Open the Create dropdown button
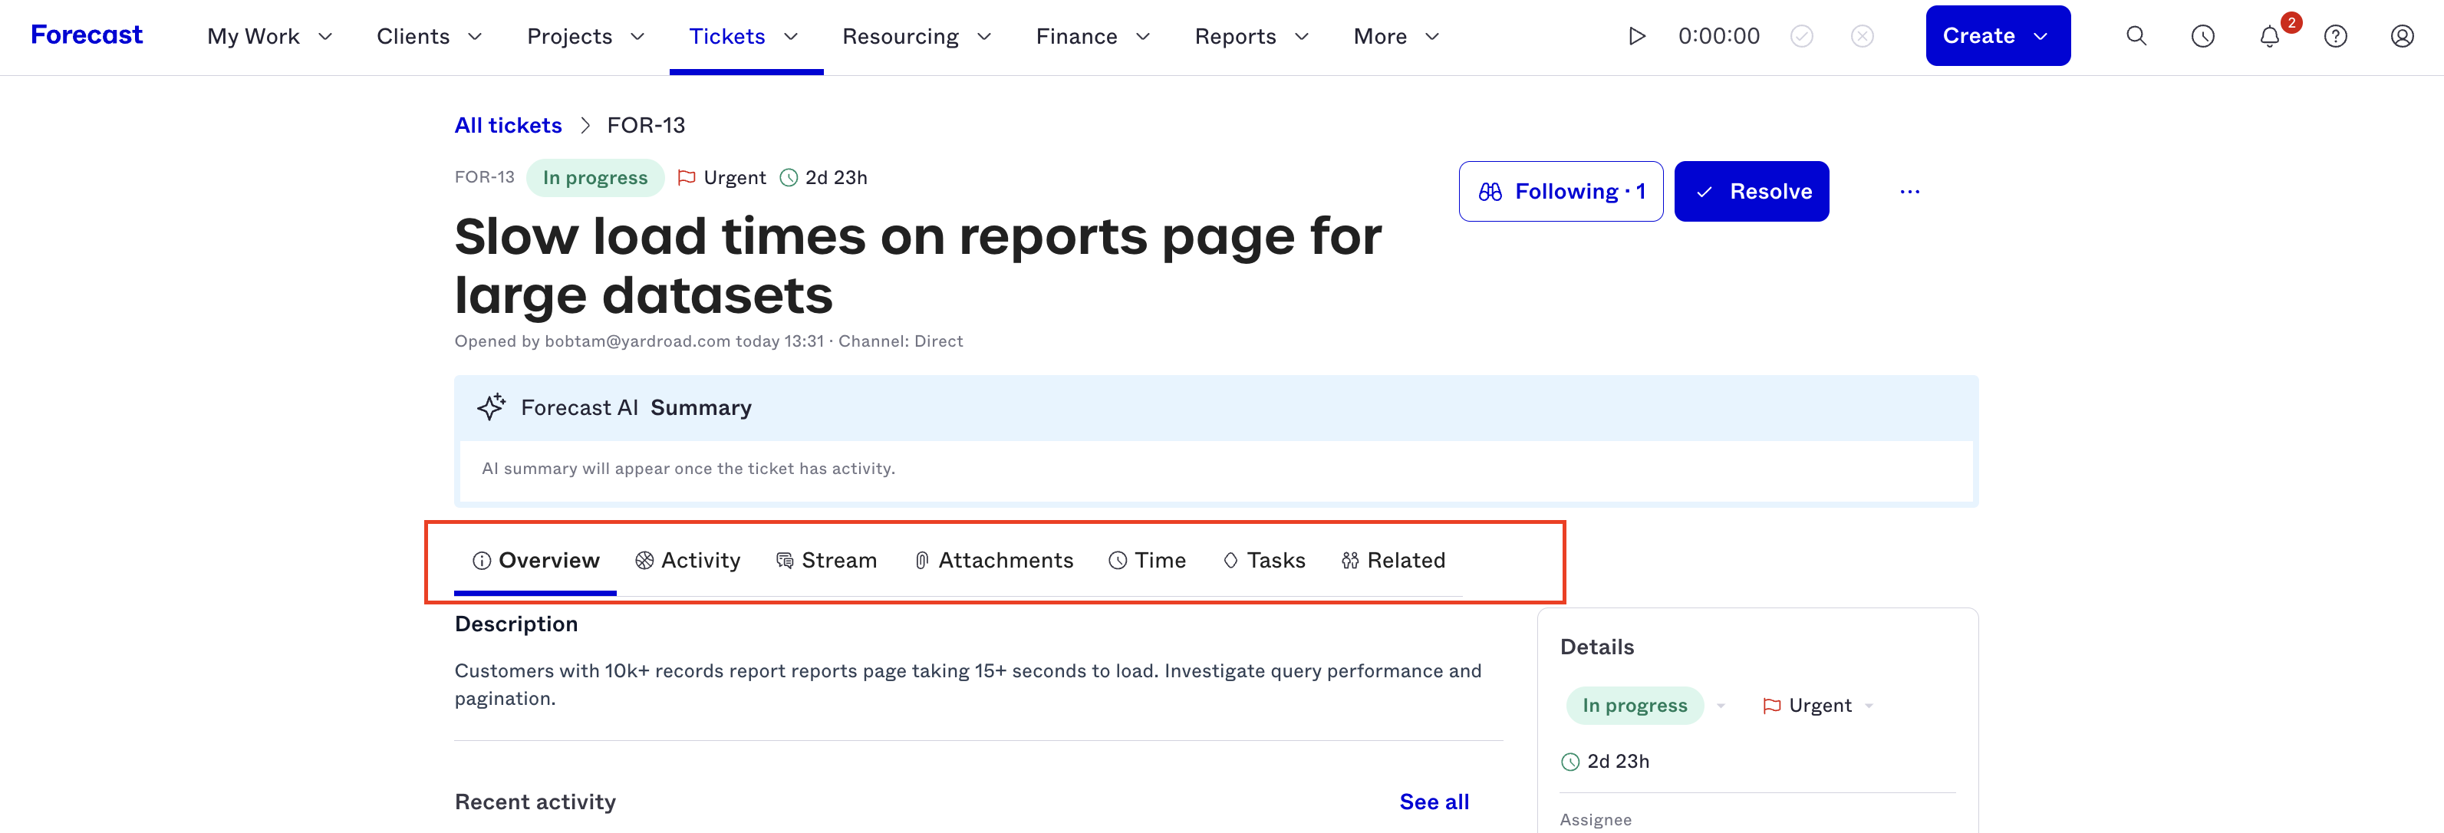Image resolution: width=2444 pixels, height=833 pixels. [x=1997, y=36]
